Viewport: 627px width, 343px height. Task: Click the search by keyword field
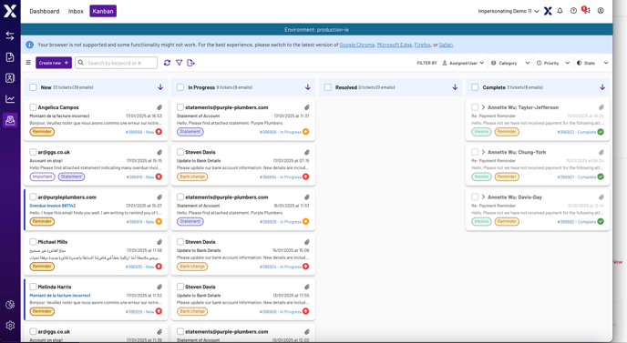point(117,63)
